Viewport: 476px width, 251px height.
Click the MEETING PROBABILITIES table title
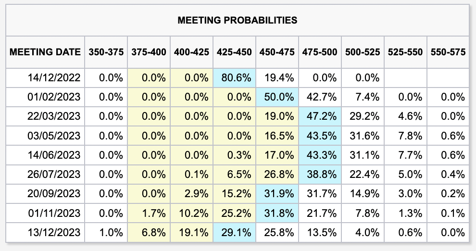[x=237, y=20]
